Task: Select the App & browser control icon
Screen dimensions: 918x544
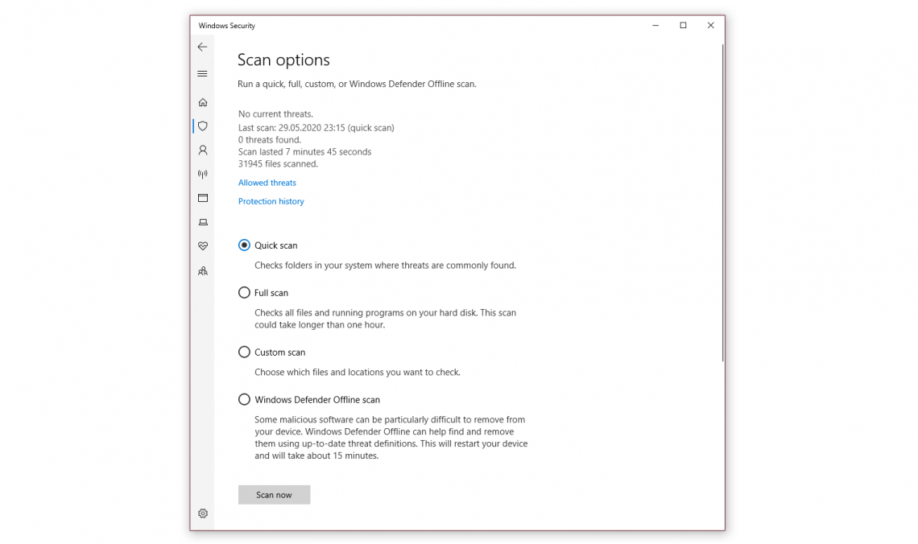Action: (x=202, y=198)
